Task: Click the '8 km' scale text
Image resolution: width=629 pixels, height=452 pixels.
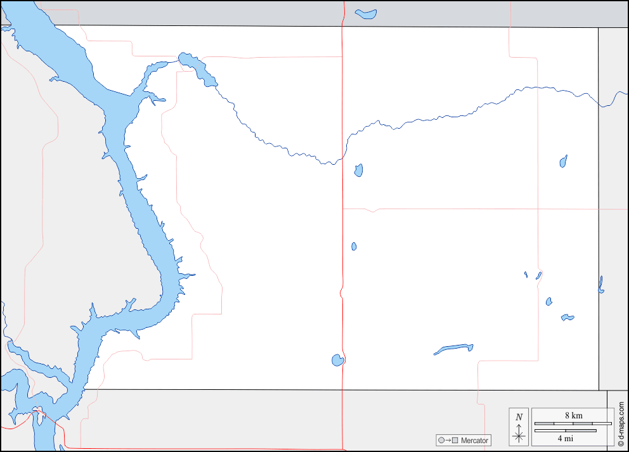Action: [x=573, y=415]
